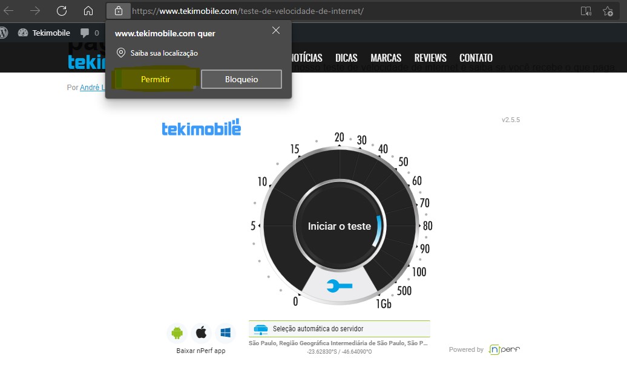The image size is (627, 373).
Task: Open Tekimobile dashboard admin bar item
Action: (44, 33)
